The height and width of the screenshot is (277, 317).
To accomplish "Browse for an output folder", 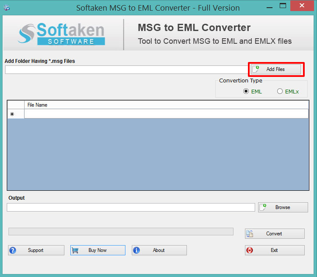I will point(283,207).
